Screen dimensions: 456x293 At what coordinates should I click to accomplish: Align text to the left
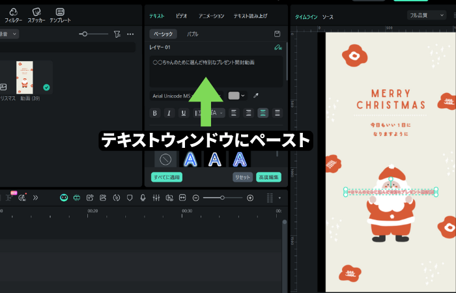[x=234, y=113]
